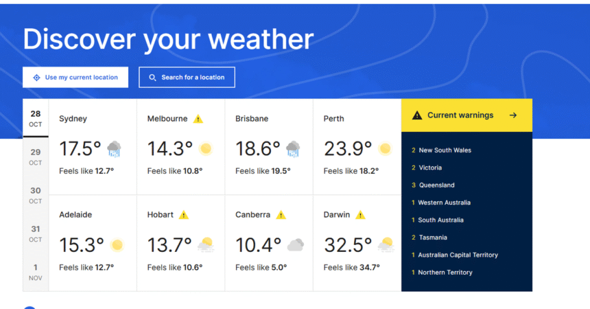This screenshot has width=590, height=309.
Task: Click Brisbane's rain cloud weather icon
Action: [293, 148]
